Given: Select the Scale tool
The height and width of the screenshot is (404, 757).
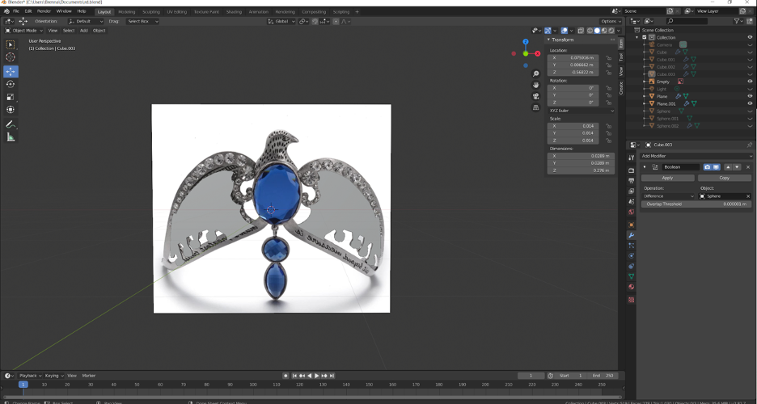Looking at the screenshot, I should coord(11,97).
